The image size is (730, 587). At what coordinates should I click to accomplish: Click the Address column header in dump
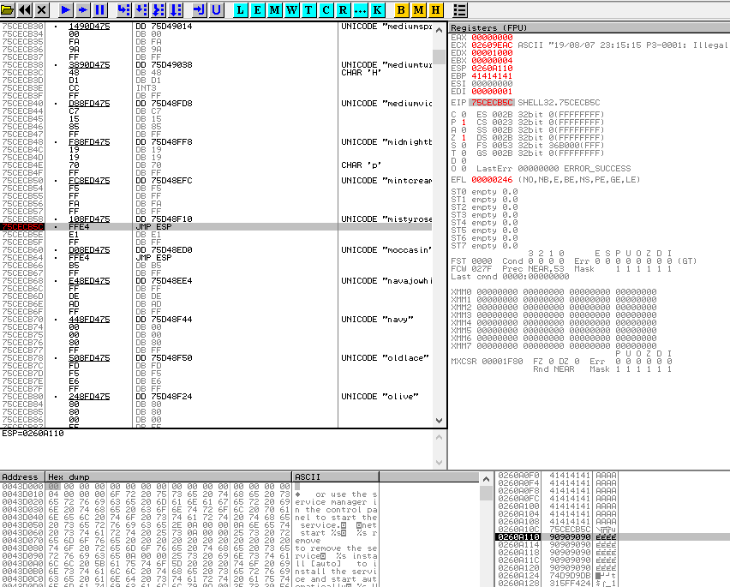22,477
